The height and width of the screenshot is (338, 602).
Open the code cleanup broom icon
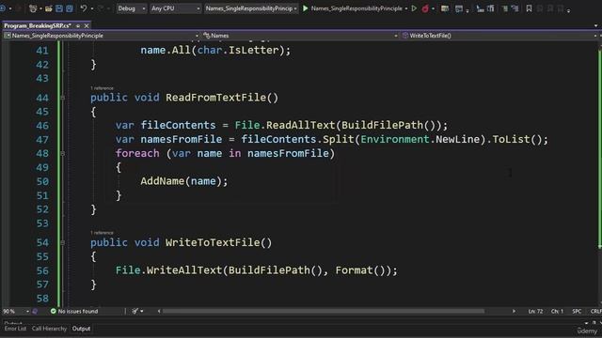pos(135,311)
